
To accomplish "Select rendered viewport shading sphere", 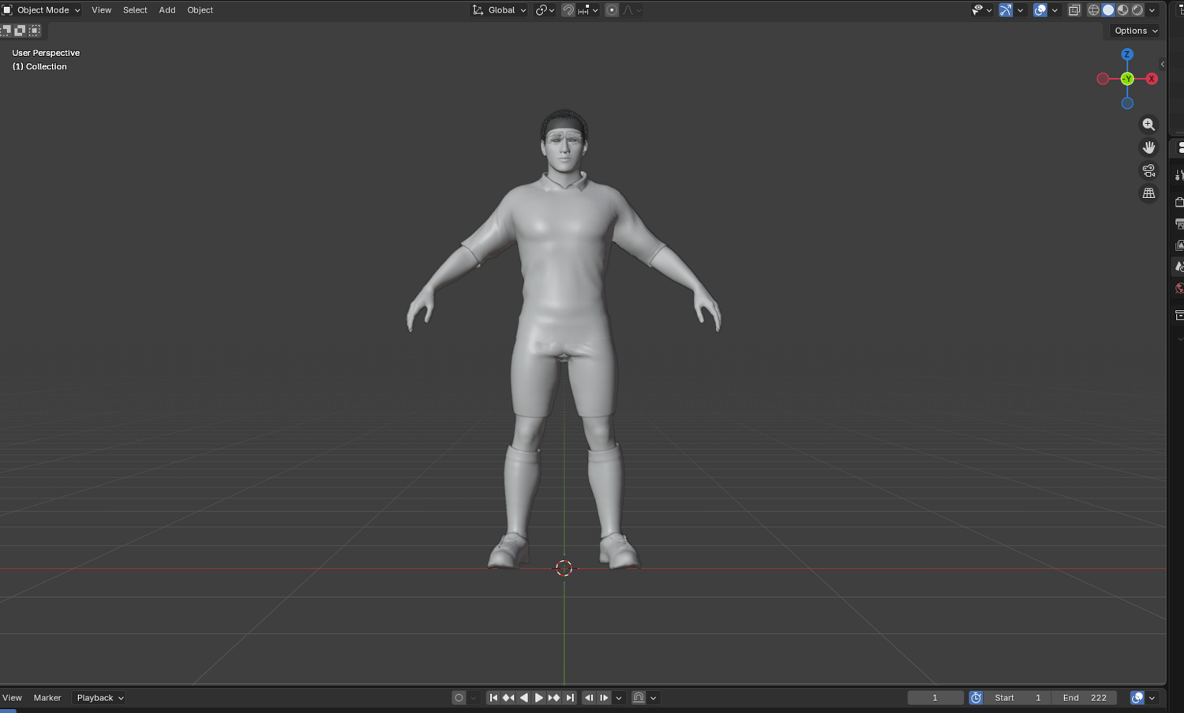I will (1137, 10).
